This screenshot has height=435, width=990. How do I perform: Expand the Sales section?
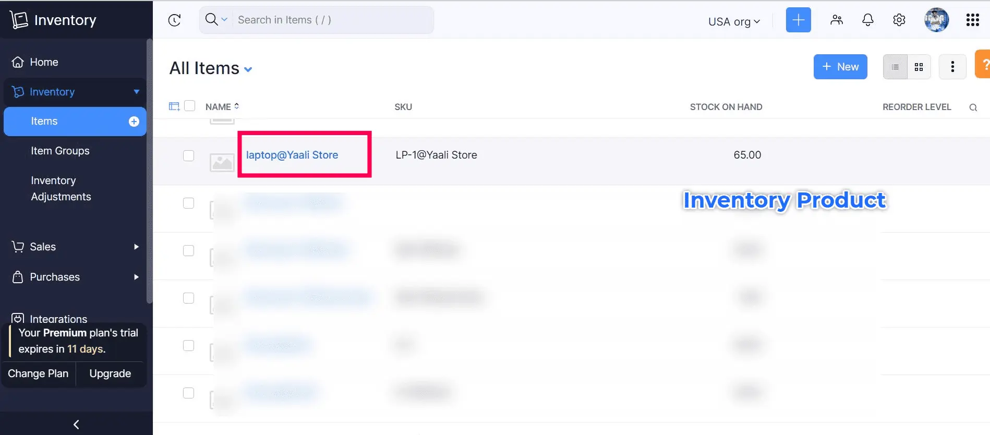click(x=136, y=247)
